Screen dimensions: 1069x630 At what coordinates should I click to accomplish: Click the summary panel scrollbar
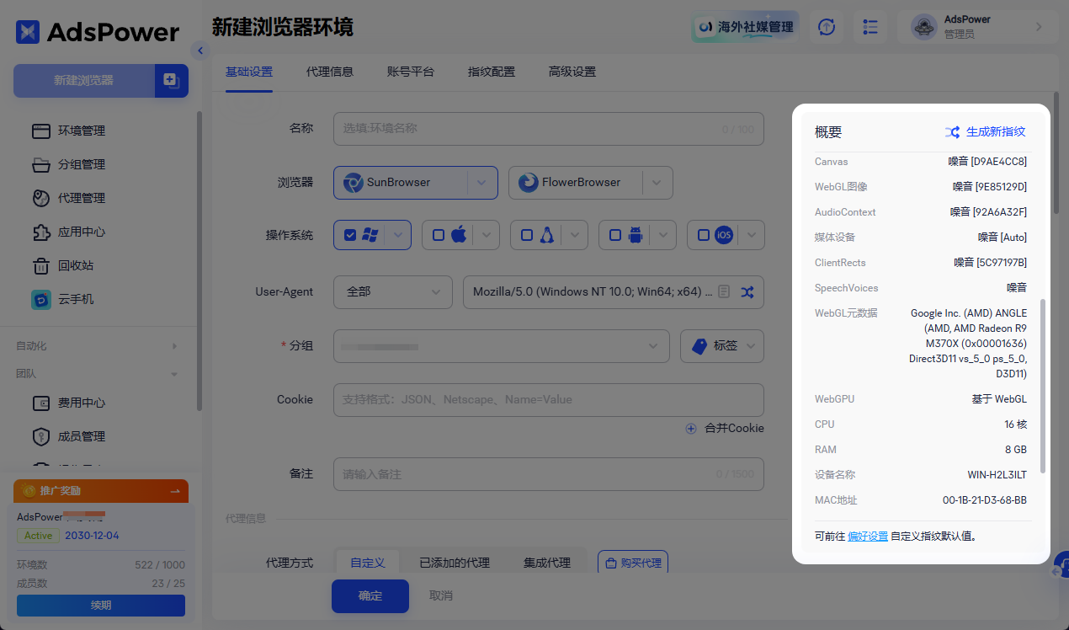point(1044,386)
